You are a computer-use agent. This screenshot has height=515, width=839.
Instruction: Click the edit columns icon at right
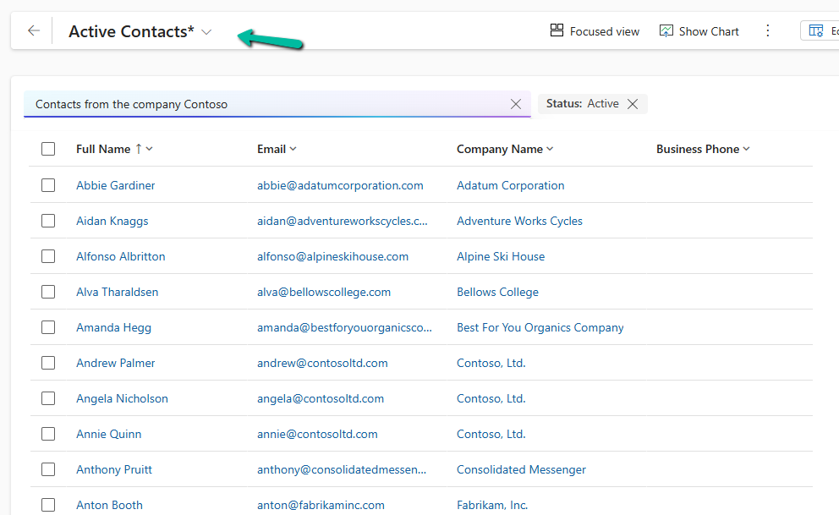[817, 31]
